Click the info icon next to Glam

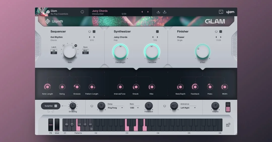[x=82, y=12]
